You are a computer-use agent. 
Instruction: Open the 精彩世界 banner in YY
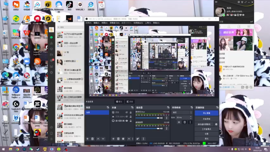click(236, 32)
